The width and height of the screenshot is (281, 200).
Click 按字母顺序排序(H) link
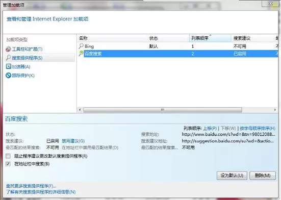pos(258,128)
